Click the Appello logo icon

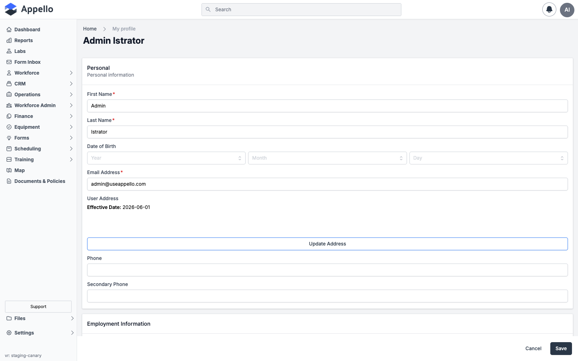tap(11, 9)
